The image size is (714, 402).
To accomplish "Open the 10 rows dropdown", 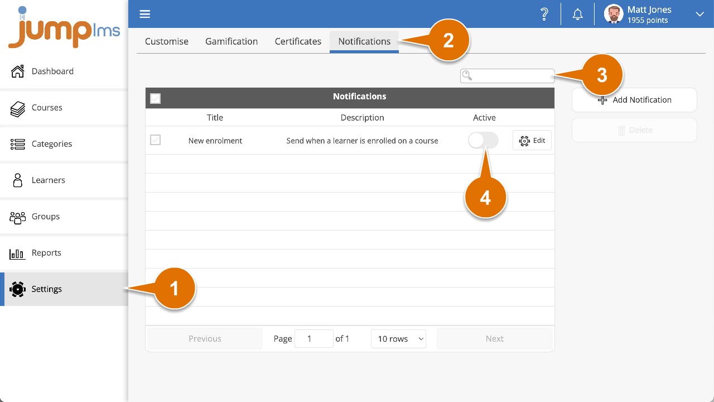I will (x=398, y=339).
